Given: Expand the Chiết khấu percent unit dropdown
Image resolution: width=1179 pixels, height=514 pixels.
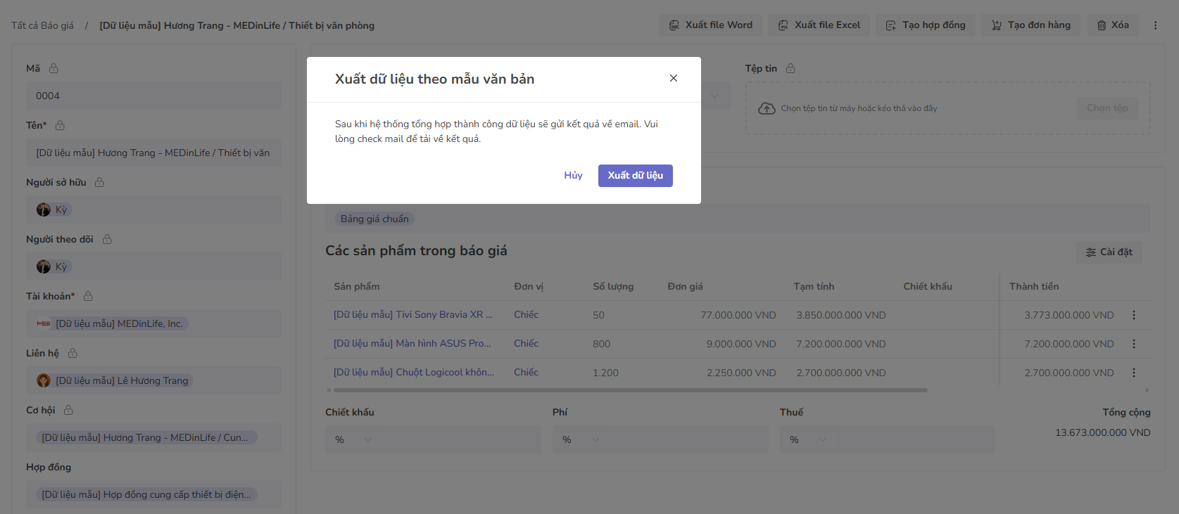Looking at the screenshot, I should tap(367, 439).
